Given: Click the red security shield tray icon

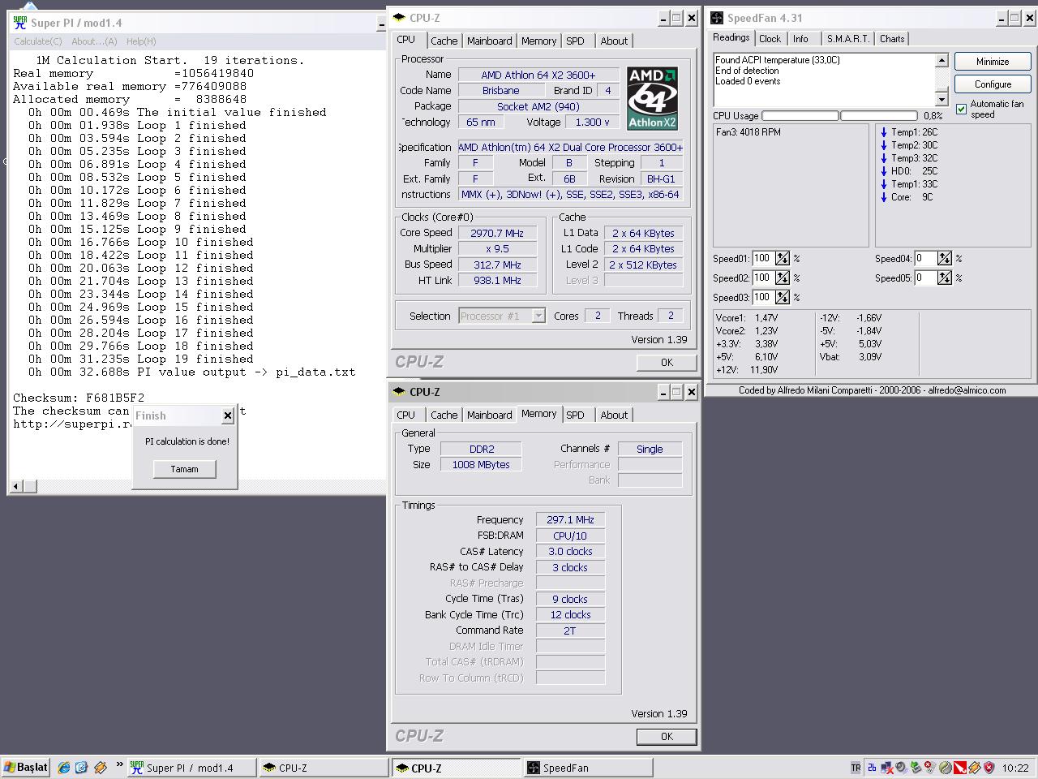Looking at the screenshot, I should pos(989,768).
